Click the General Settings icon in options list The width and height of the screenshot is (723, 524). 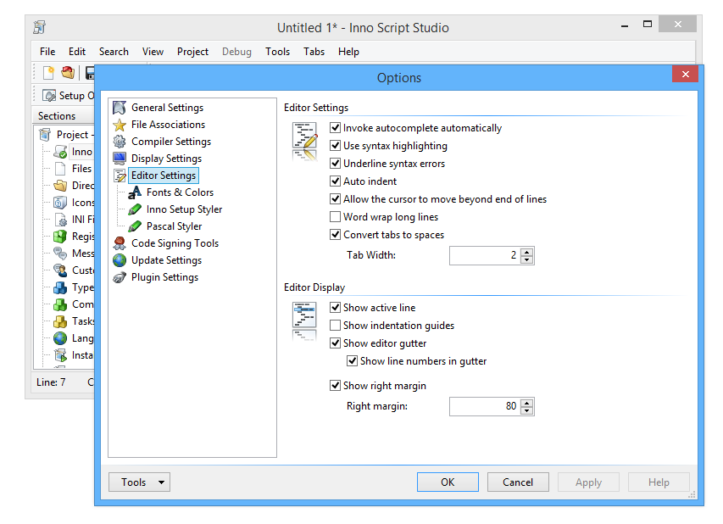(120, 108)
